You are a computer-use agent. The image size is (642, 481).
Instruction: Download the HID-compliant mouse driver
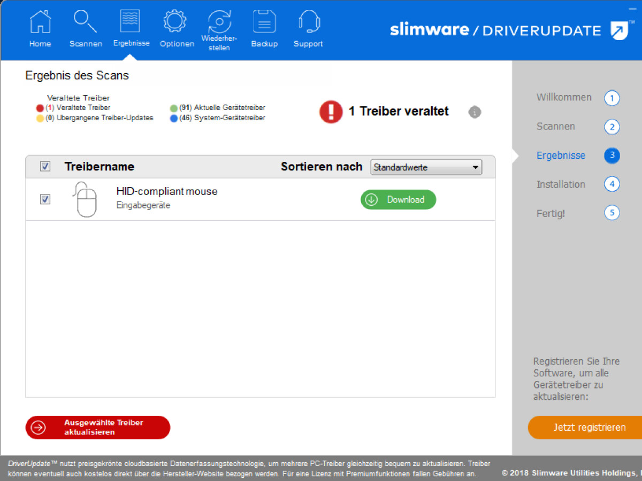(398, 199)
